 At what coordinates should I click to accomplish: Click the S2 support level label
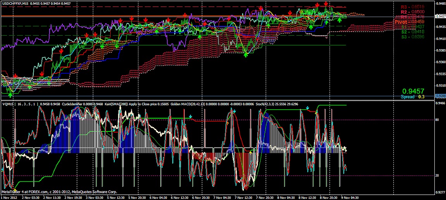[x=412, y=32]
